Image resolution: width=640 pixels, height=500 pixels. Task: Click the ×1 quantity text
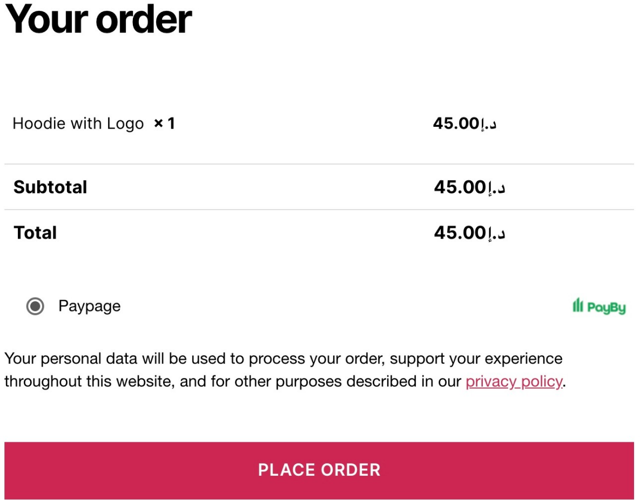coord(165,124)
